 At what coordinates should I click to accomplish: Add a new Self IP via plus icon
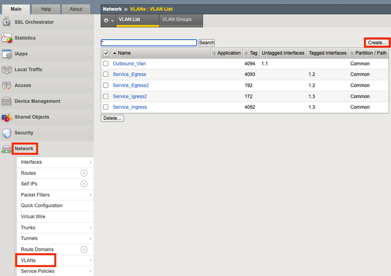coord(84,184)
